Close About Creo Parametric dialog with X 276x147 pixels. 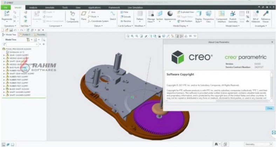(272, 42)
